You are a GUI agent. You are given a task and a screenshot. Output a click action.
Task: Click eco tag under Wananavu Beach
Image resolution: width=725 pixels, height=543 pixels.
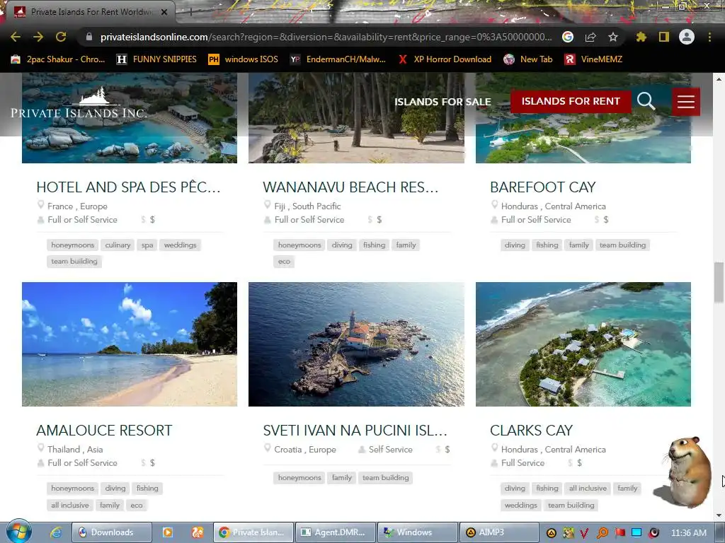click(284, 262)
